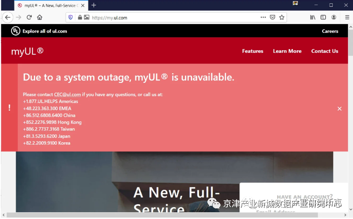Screen dimensions: 353x219
Task: Click the outage headline text
Action: click(x=129, y=77)
